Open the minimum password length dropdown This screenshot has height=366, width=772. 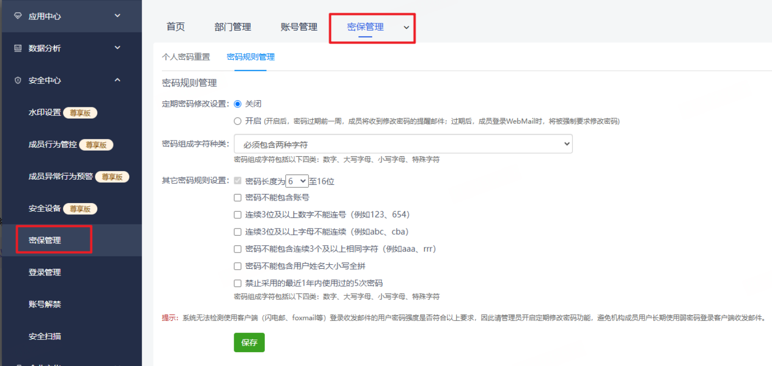pyautogui.click(x=297, y=181)
